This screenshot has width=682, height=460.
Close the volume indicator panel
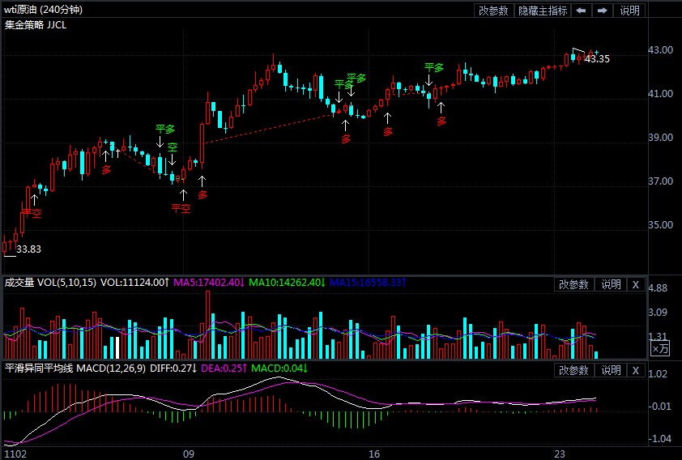point(636,284)
